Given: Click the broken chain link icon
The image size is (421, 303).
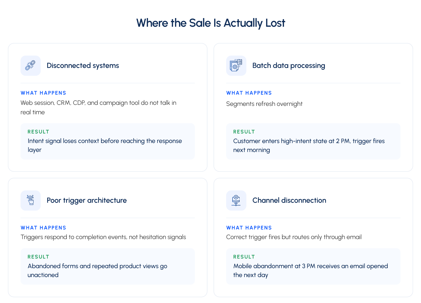Looking at the screenshot, I should pyautogui.click(x=30, y=66).
